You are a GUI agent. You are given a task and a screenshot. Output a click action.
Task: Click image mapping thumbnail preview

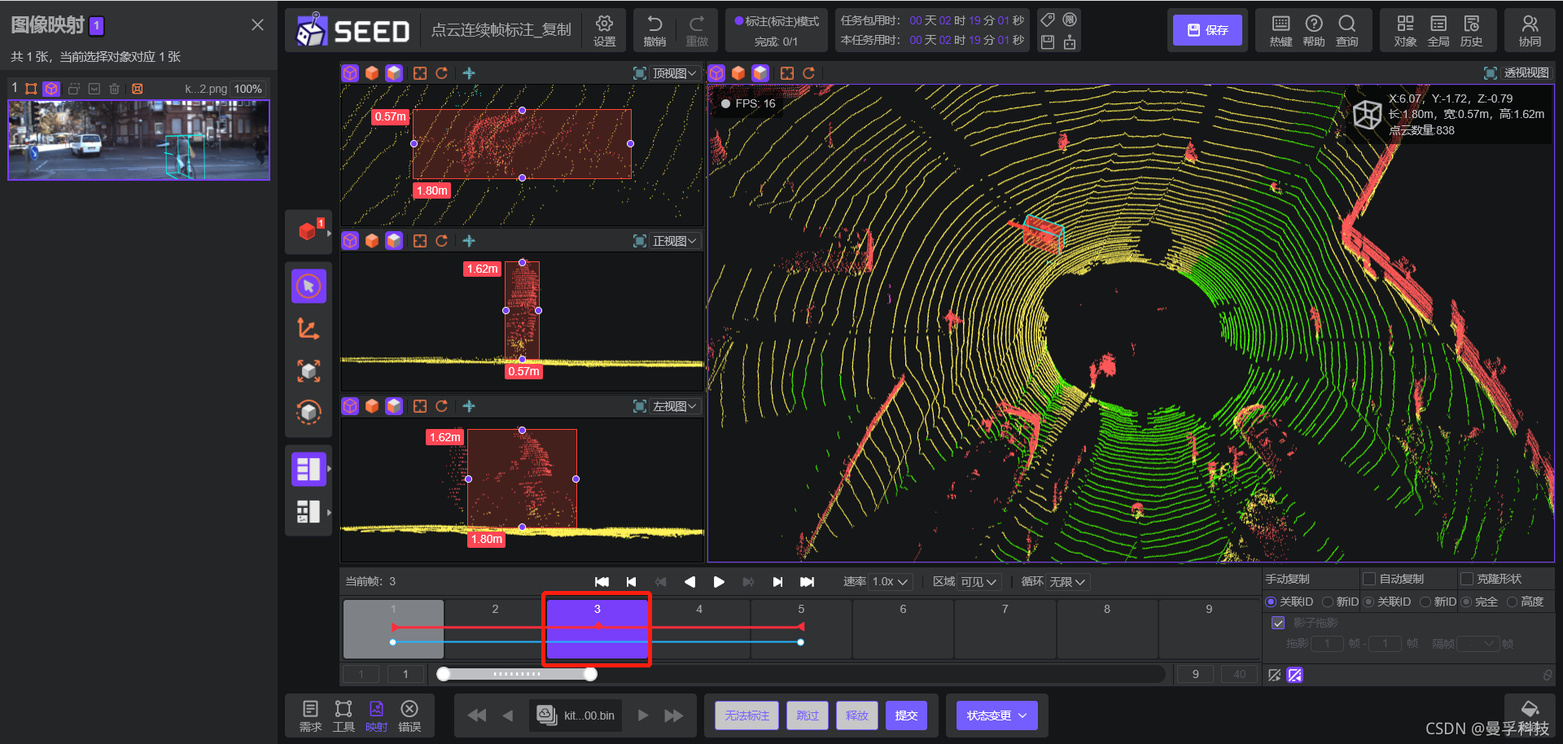coord(138,140)
